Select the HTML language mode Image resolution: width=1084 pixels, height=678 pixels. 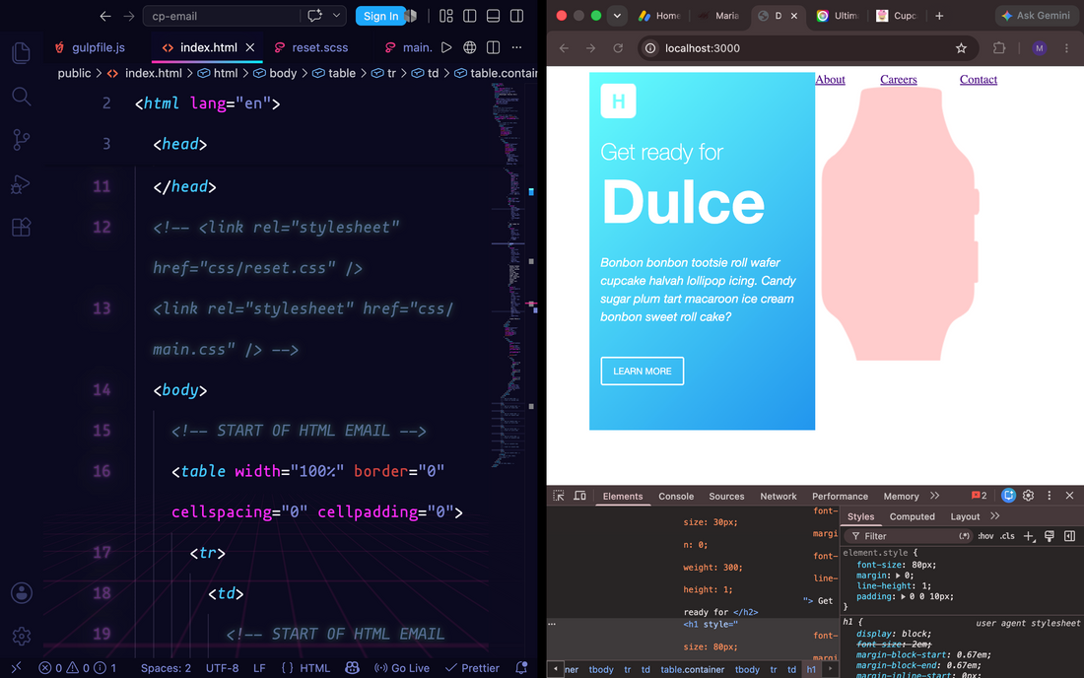[305, 667]
